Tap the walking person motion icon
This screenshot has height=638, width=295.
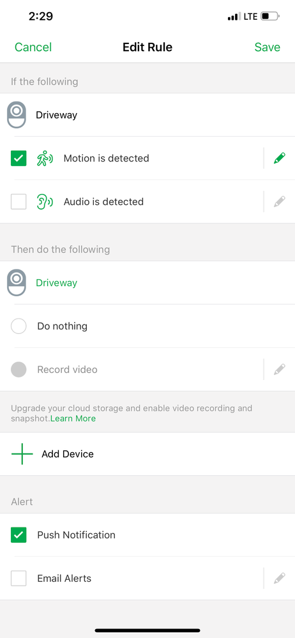[45, 158]
